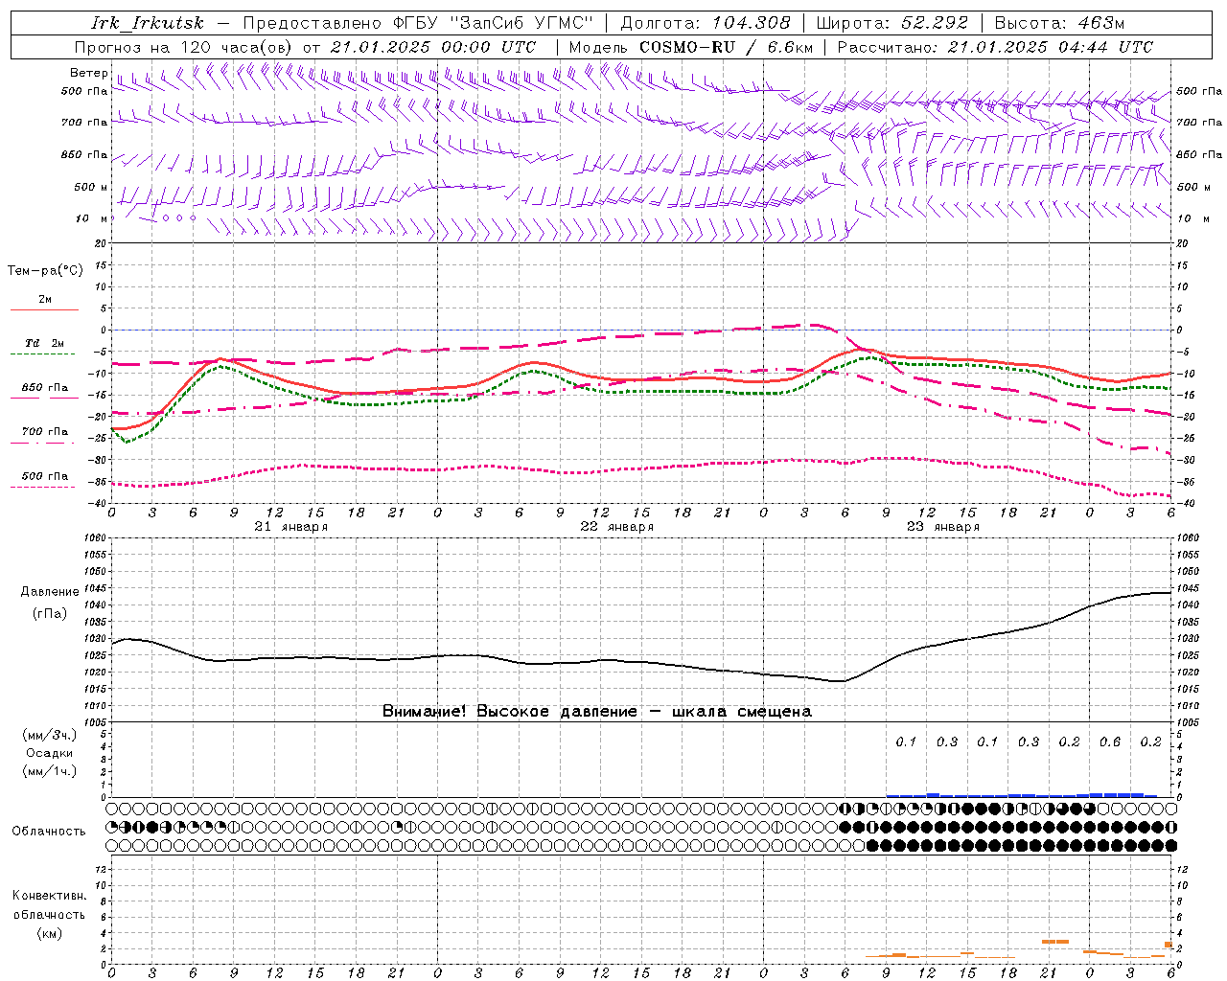This screenshot has width=1227, height=981.
Task: Click the model label COSMO-RU / 6.6км
Action: 726,47
